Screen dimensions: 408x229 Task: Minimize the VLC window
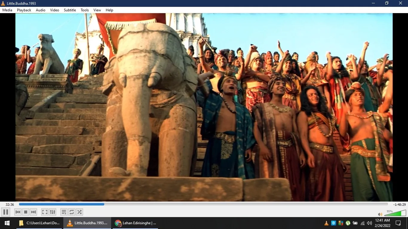(373, 3)
